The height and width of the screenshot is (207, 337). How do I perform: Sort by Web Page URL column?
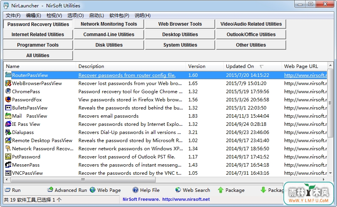pos(304,66)
